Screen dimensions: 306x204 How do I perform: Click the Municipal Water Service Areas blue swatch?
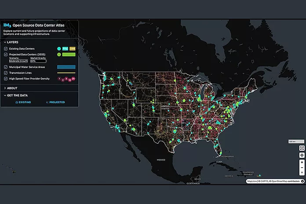tap(66, 67)
